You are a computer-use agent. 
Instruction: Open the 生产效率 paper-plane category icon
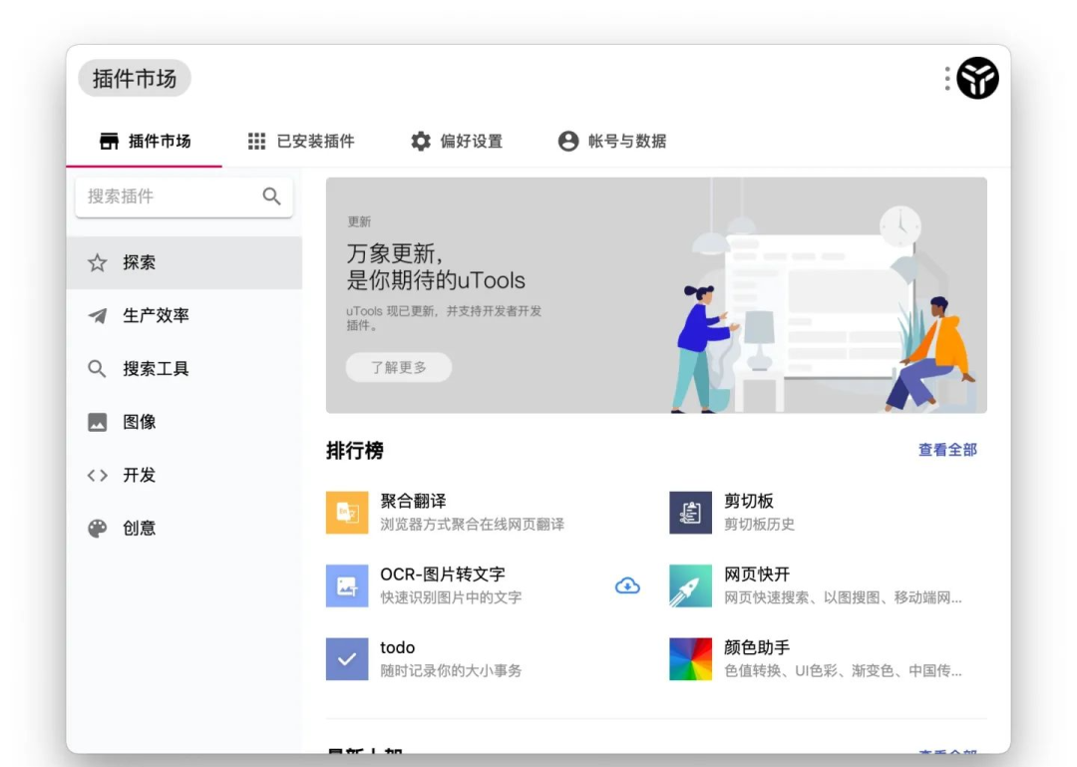[96, 315]
